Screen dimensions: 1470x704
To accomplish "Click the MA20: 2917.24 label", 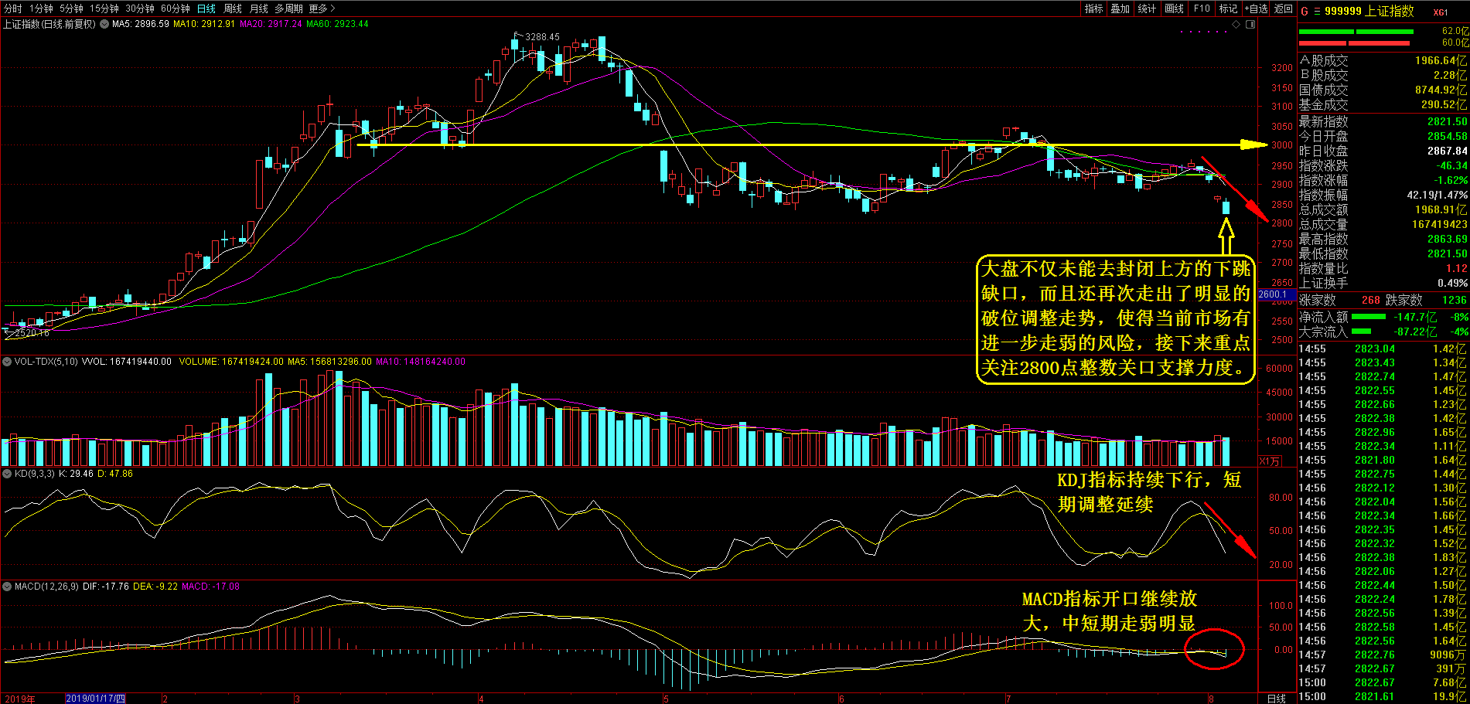I will [x=271, y=24].
